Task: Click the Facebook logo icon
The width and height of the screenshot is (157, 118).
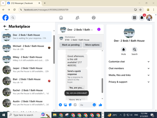Action: coord(5,18)
